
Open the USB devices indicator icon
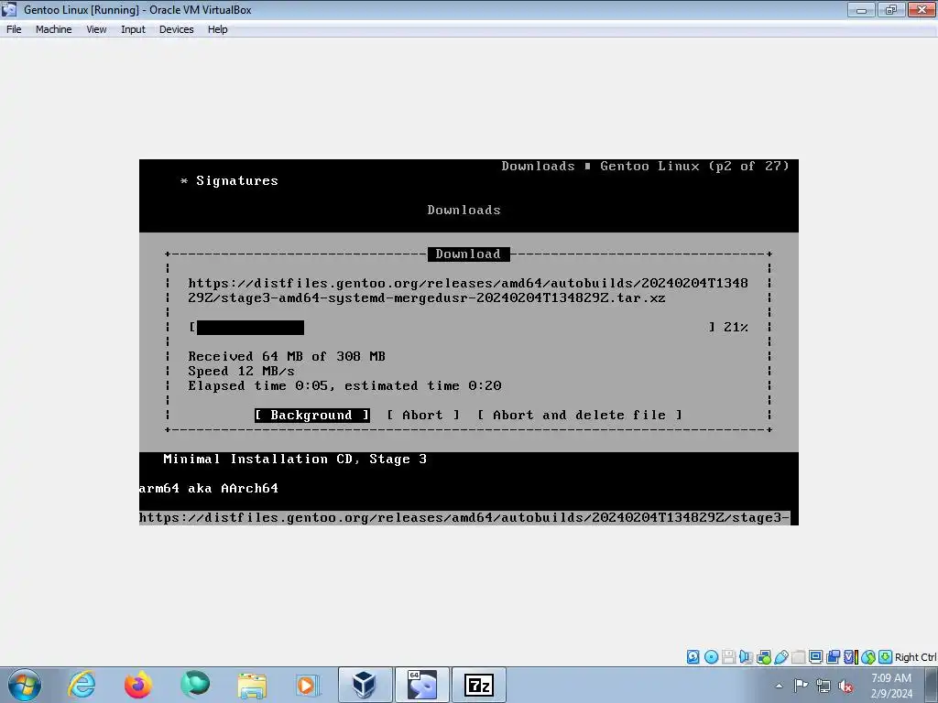[780, 657]
